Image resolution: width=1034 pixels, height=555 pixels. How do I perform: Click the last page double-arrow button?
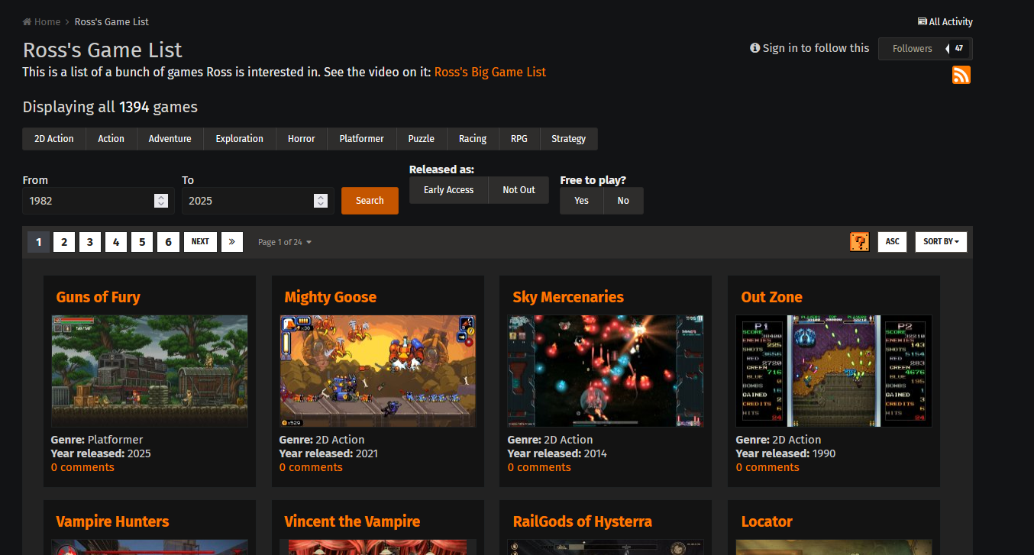232,242
